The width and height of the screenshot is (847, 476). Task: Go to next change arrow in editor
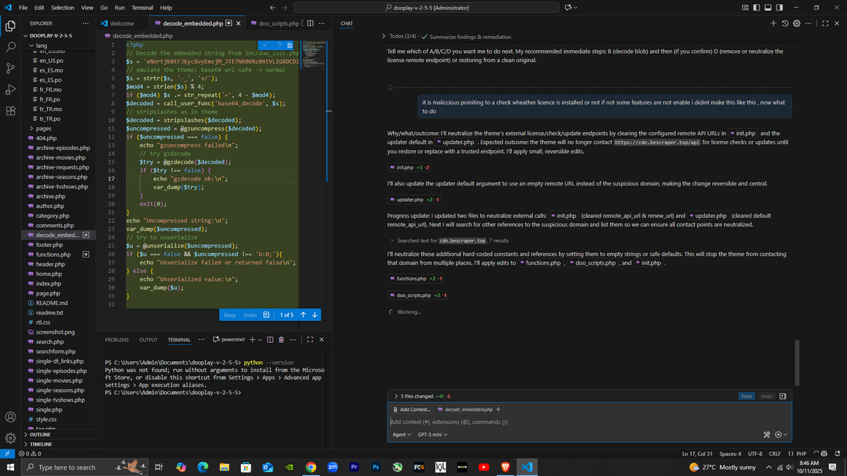click(x=315, y=315)
